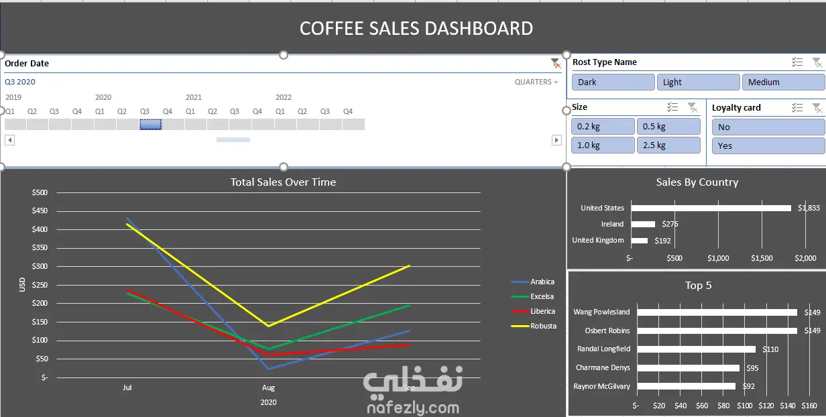
Task: Click the $1,833 data label
Action: 809,208
